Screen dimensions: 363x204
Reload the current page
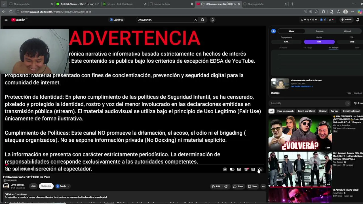(11, 12)
